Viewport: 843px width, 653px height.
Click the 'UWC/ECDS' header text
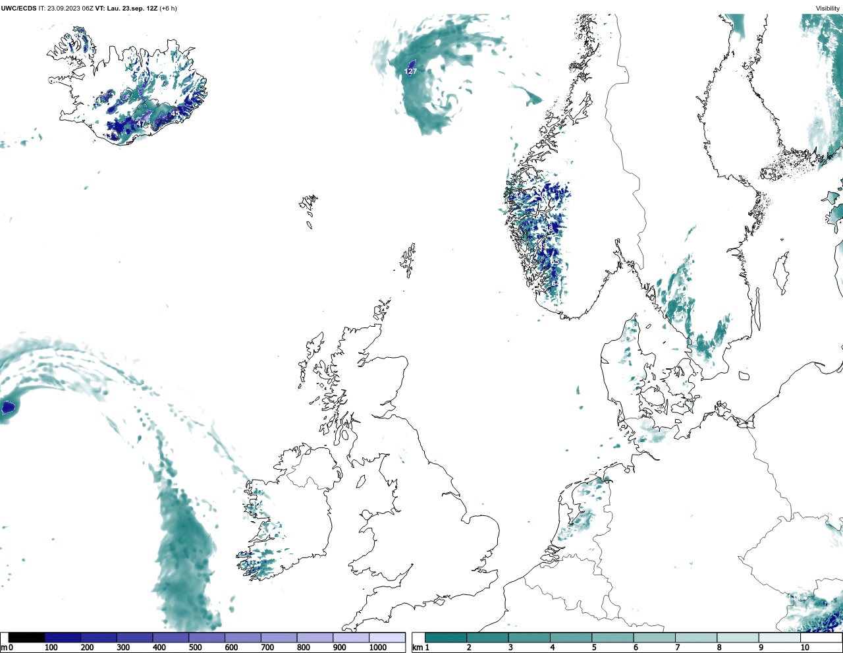(18, 9)
